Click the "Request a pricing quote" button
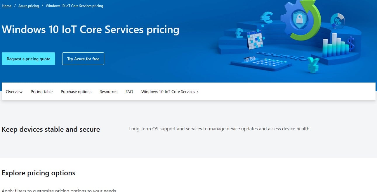Viewport: 377px width, 192px height. 28,59
